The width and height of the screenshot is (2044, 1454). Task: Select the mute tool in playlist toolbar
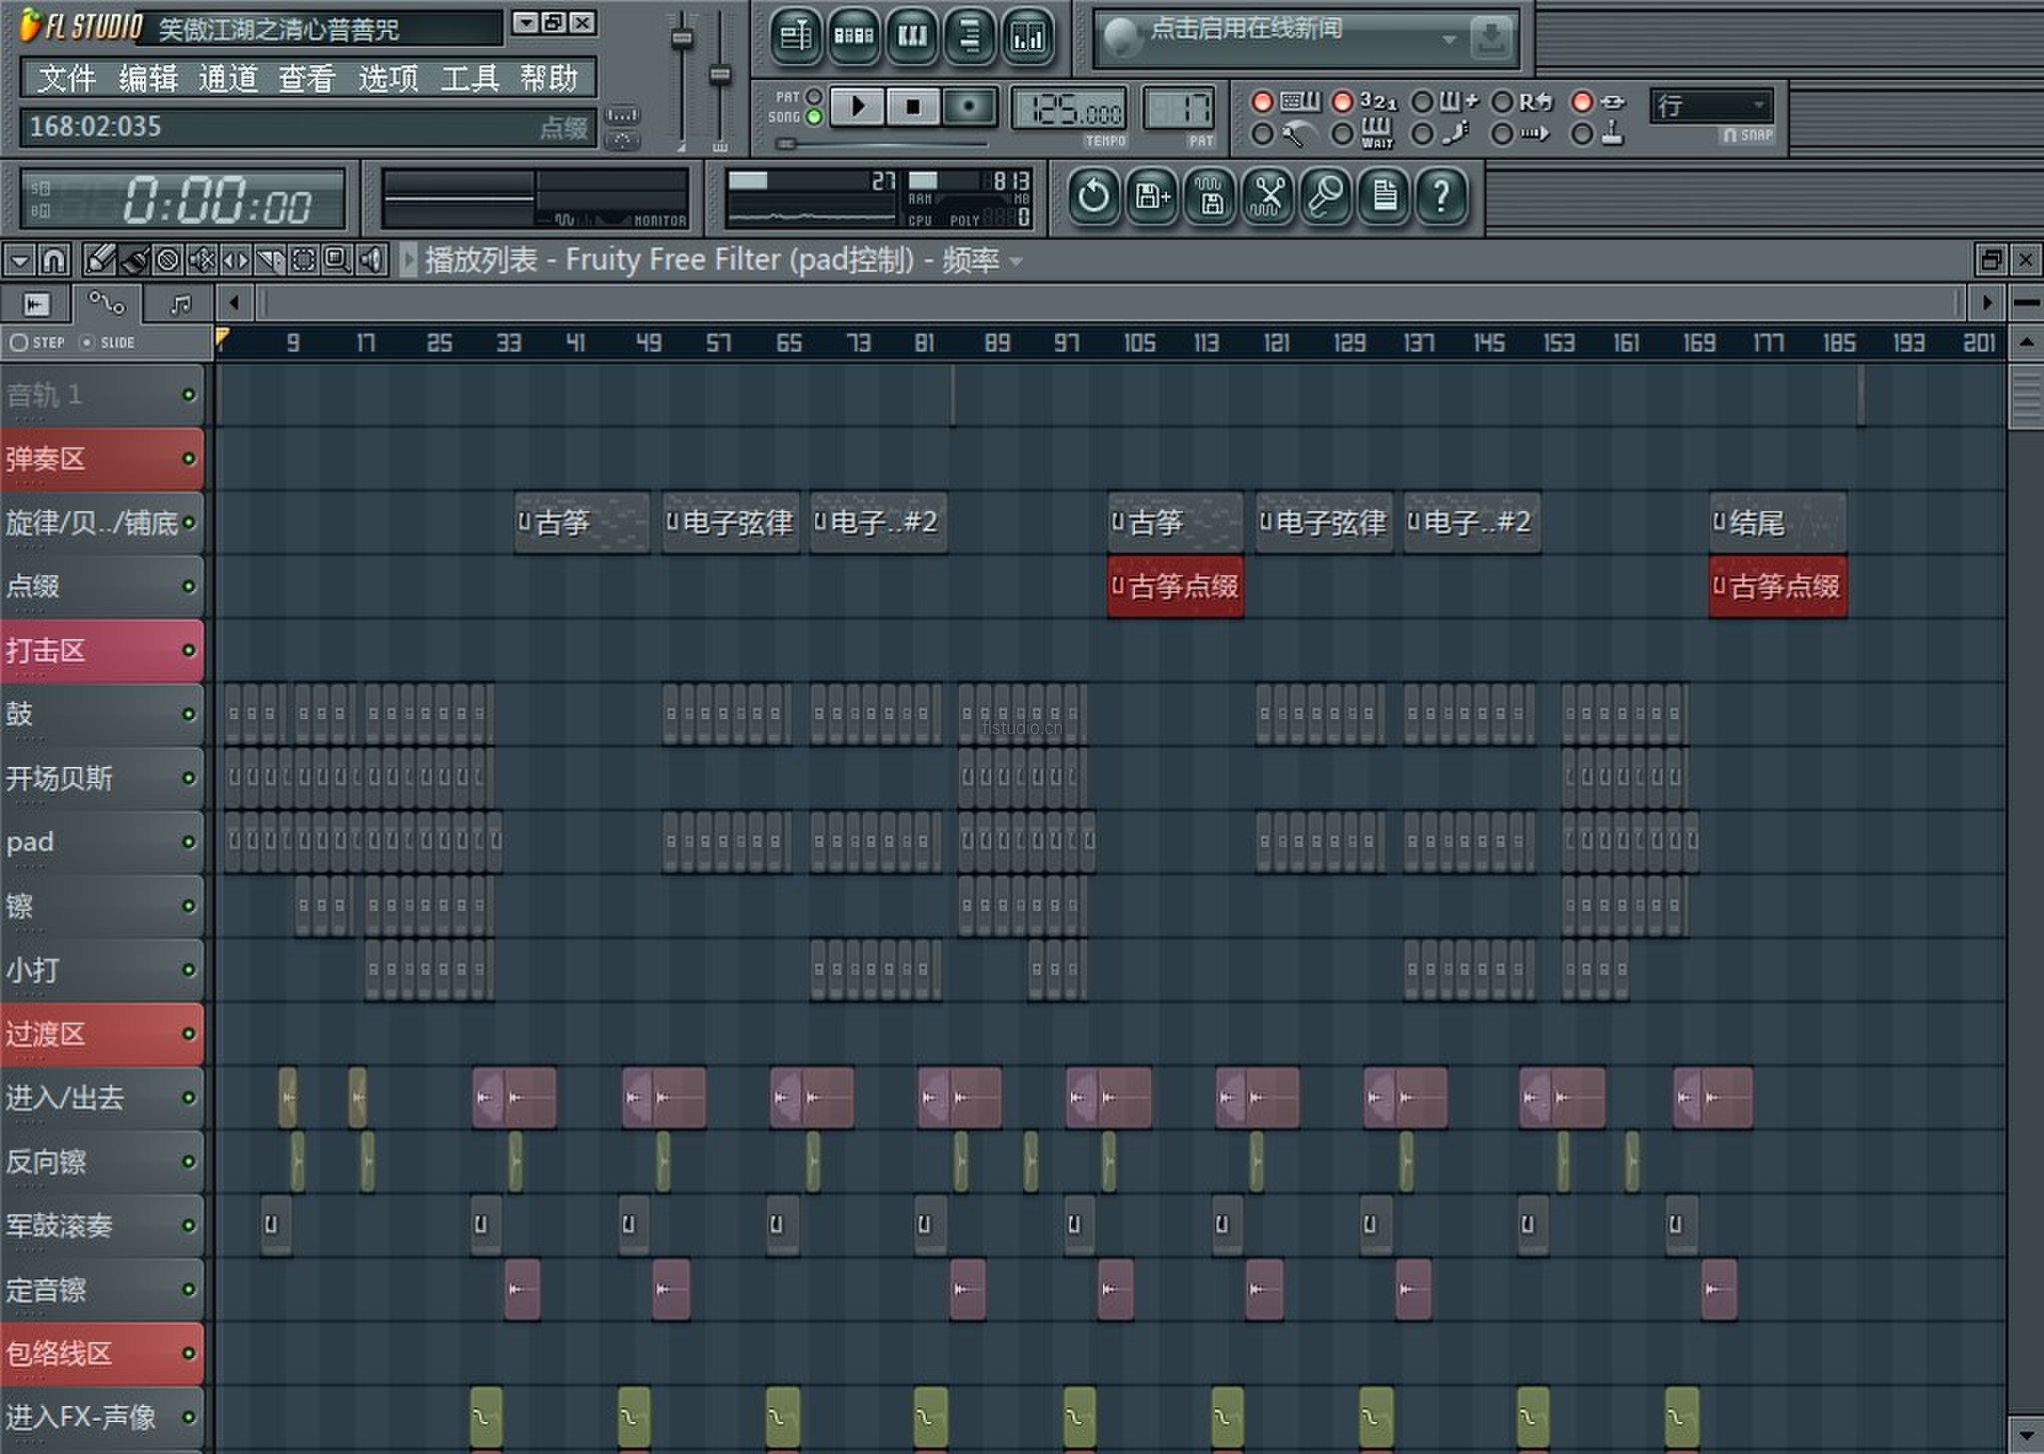(202, 261)
